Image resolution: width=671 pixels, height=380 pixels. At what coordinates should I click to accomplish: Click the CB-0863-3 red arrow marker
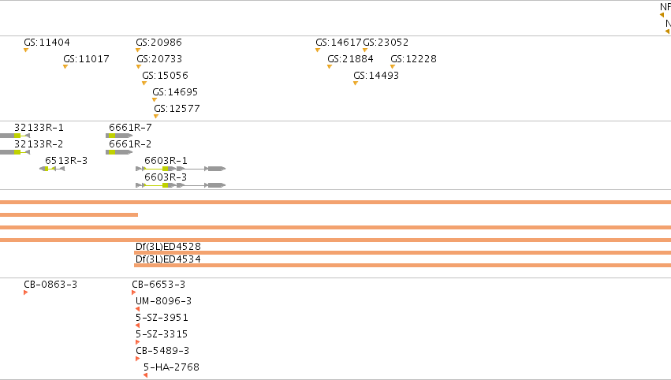(x=26, y=292)
